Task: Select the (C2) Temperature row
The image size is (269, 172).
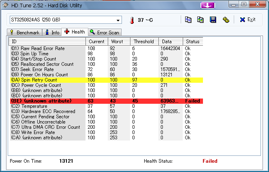Action: [x=107, y=106]
